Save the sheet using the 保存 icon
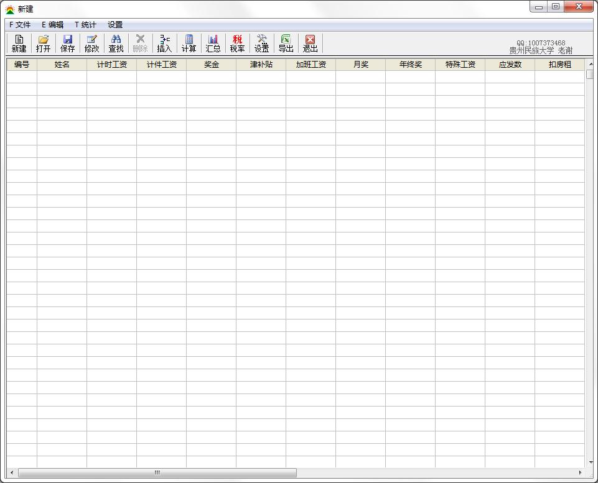The height and width of the screenshot is (483, 598). click(x=67, y=44)
